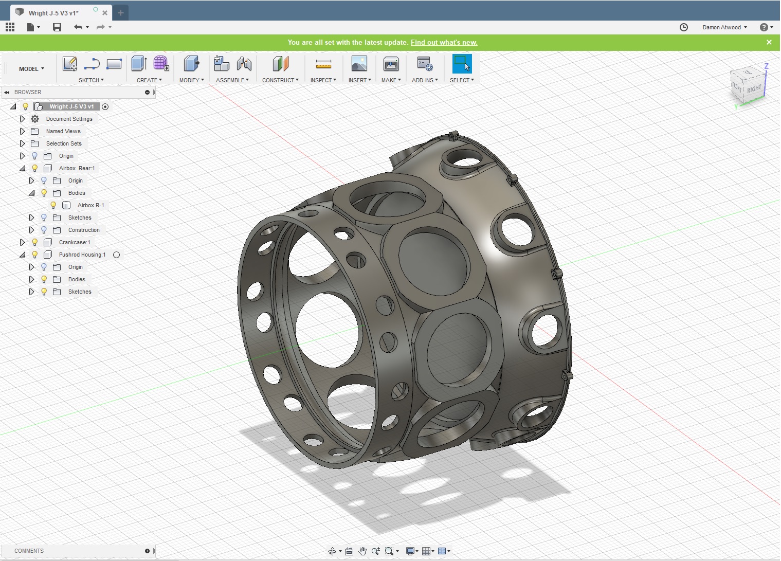Open the CREATE menu

click(149, 80)
